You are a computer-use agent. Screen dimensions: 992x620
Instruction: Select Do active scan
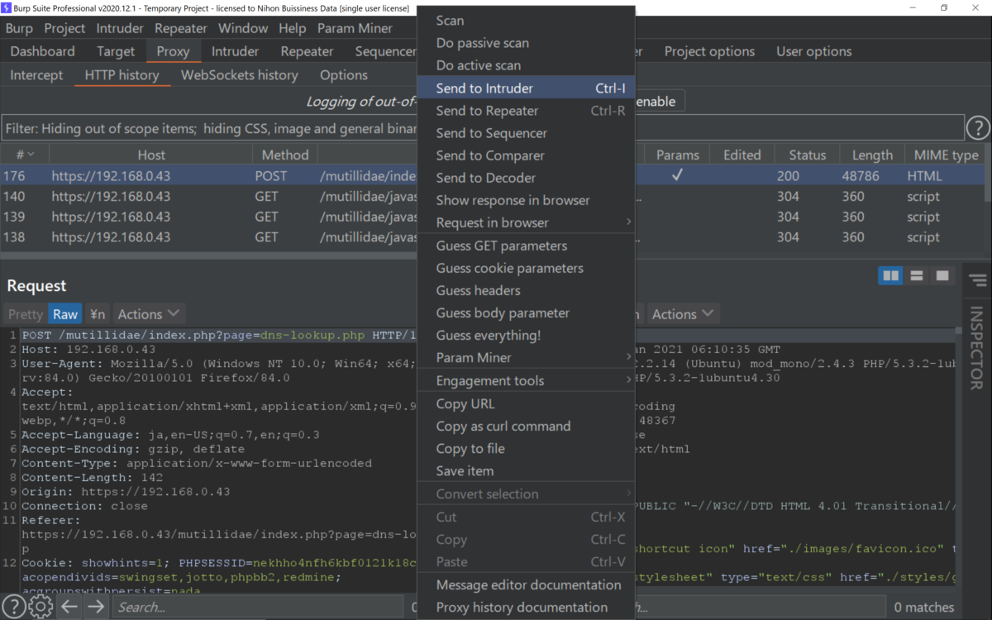pos(526,64)
